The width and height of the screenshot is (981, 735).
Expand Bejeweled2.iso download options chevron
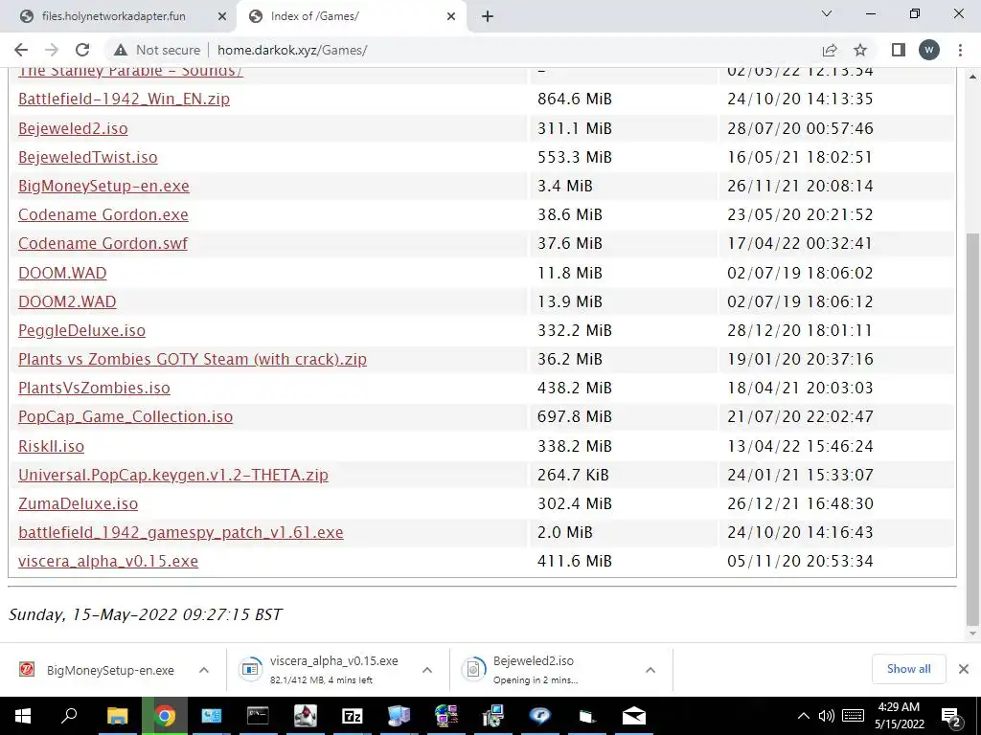tap(650, 670)
